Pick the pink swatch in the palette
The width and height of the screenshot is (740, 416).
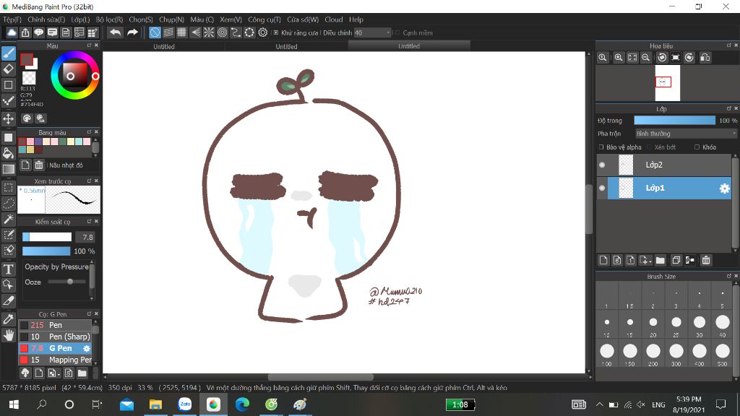[x=30, y=142]
